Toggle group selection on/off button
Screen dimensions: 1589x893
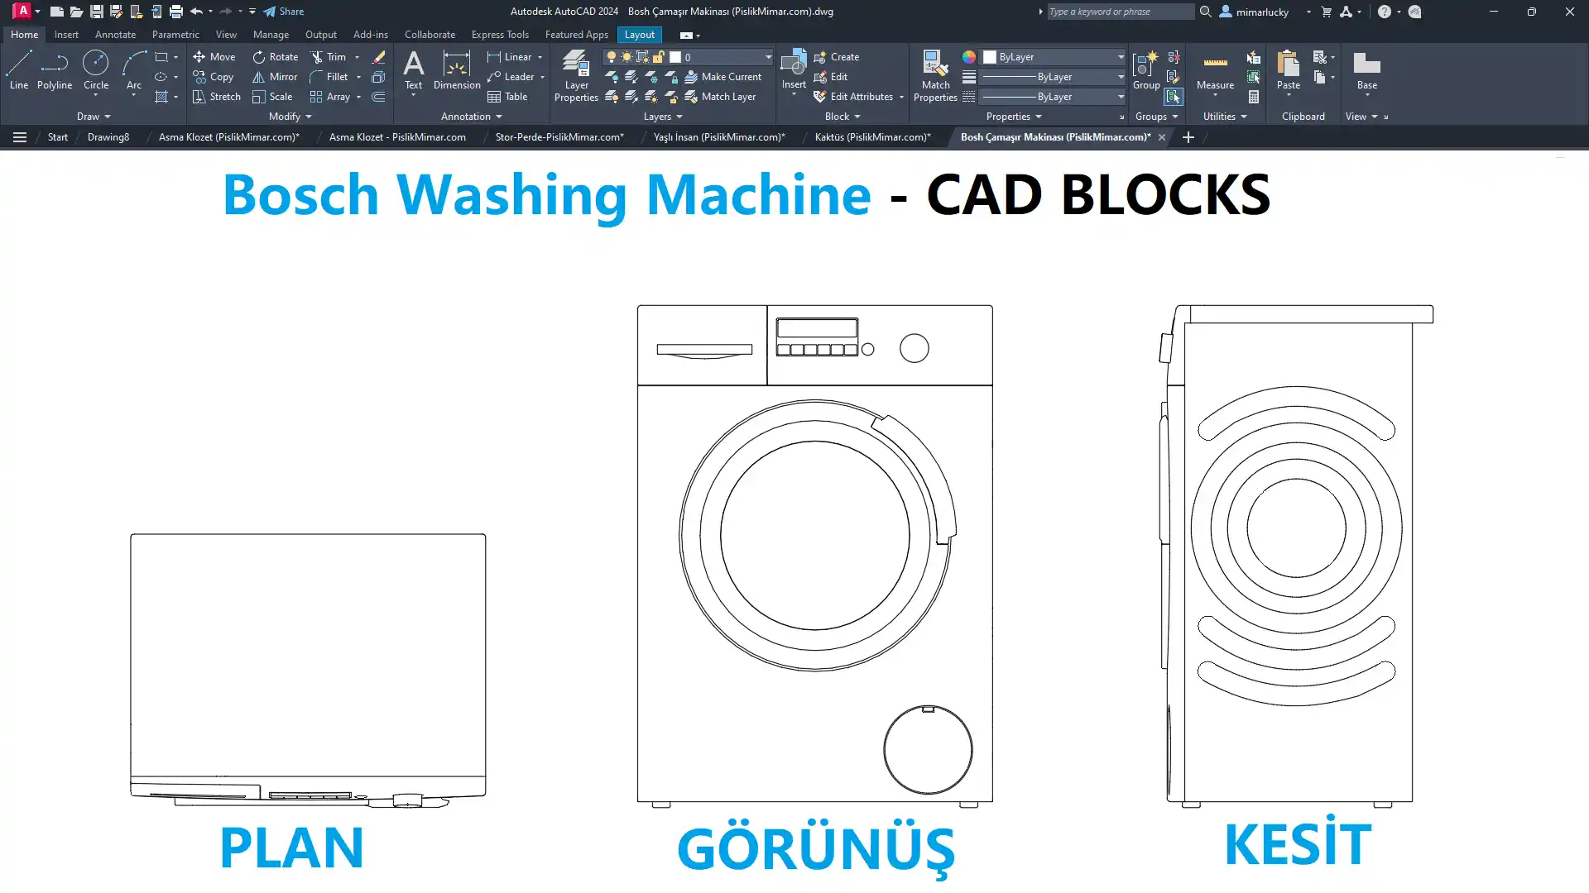pos(1173,97)
